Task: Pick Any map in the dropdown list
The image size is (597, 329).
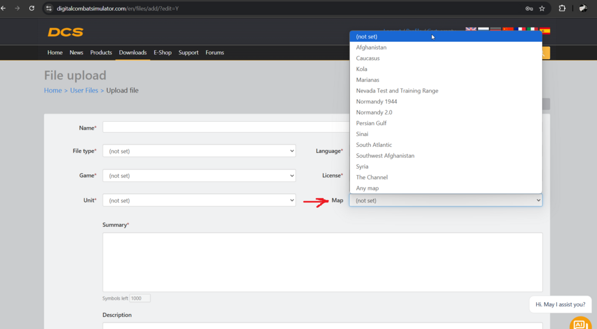Action: click(x=367, y=188)
